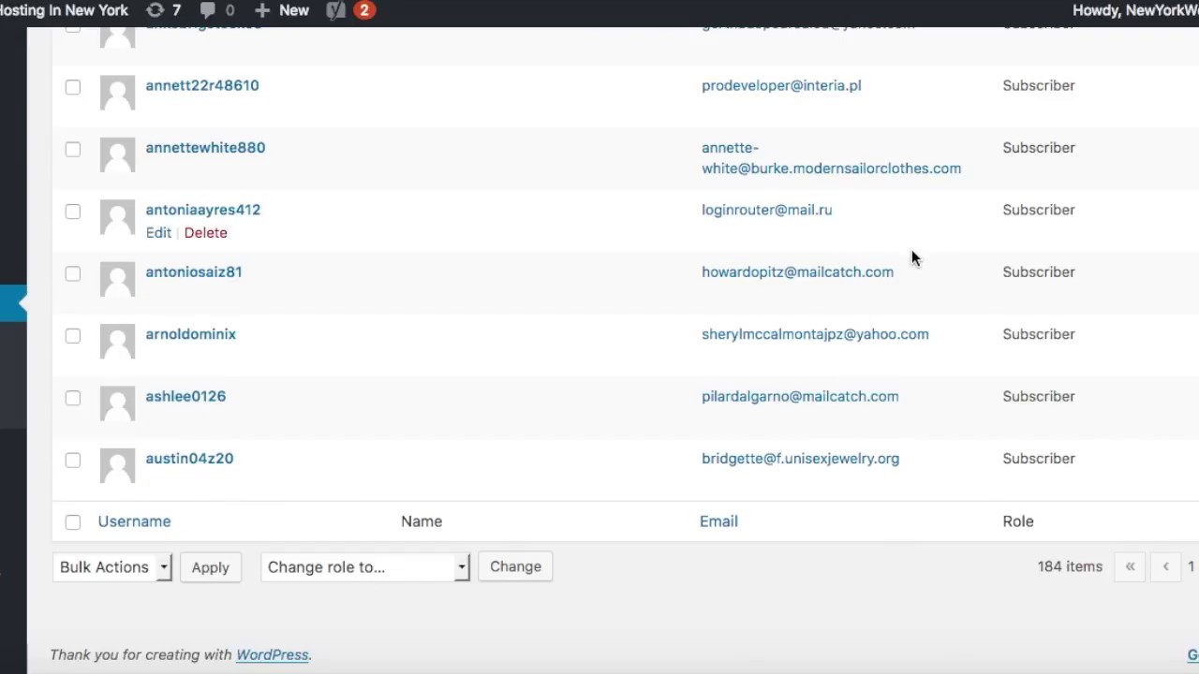Click the current page number field
Image resolution: width=1199 pixels, height=674 pixels.
1192,566
